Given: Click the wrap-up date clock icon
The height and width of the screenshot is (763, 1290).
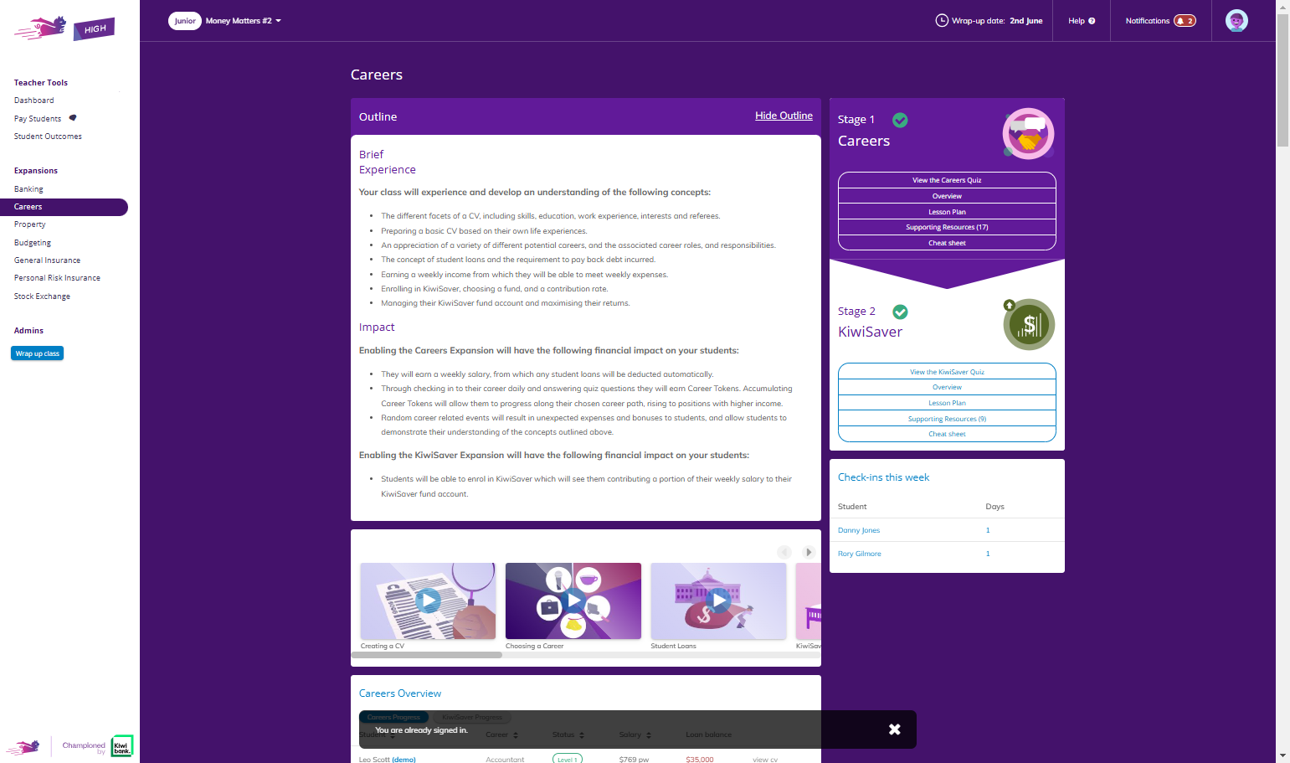Looking at the screenshot, I should tap(942, 20).
